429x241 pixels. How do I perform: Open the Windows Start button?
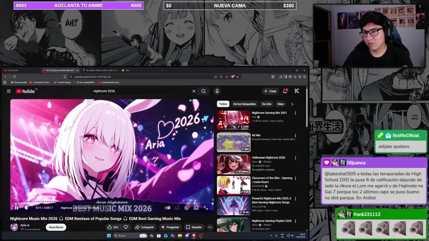coord(109,236)
